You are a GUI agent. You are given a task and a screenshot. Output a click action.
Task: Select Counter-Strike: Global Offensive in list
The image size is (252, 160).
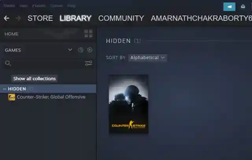pos(51,97)
